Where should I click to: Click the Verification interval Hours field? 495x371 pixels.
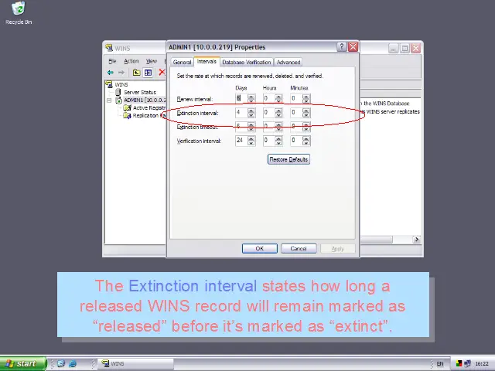pos(268,141)
